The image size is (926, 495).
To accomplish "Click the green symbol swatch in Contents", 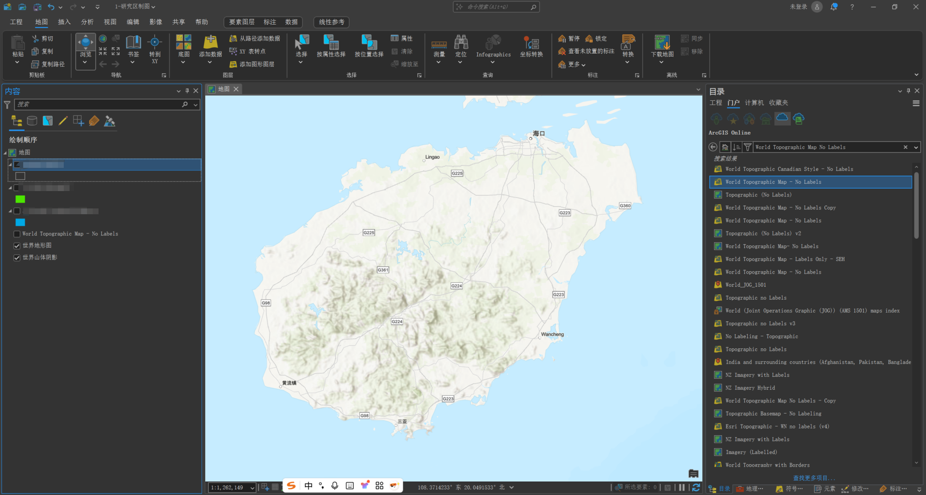I will click(20, 199).
